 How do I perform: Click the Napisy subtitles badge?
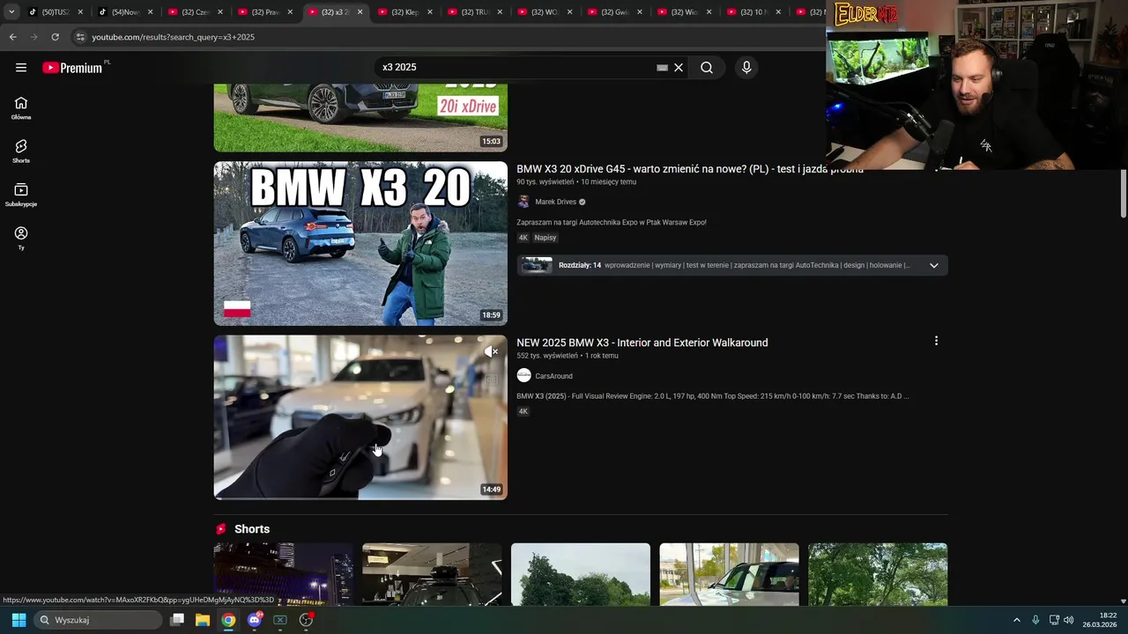point(545,238)
